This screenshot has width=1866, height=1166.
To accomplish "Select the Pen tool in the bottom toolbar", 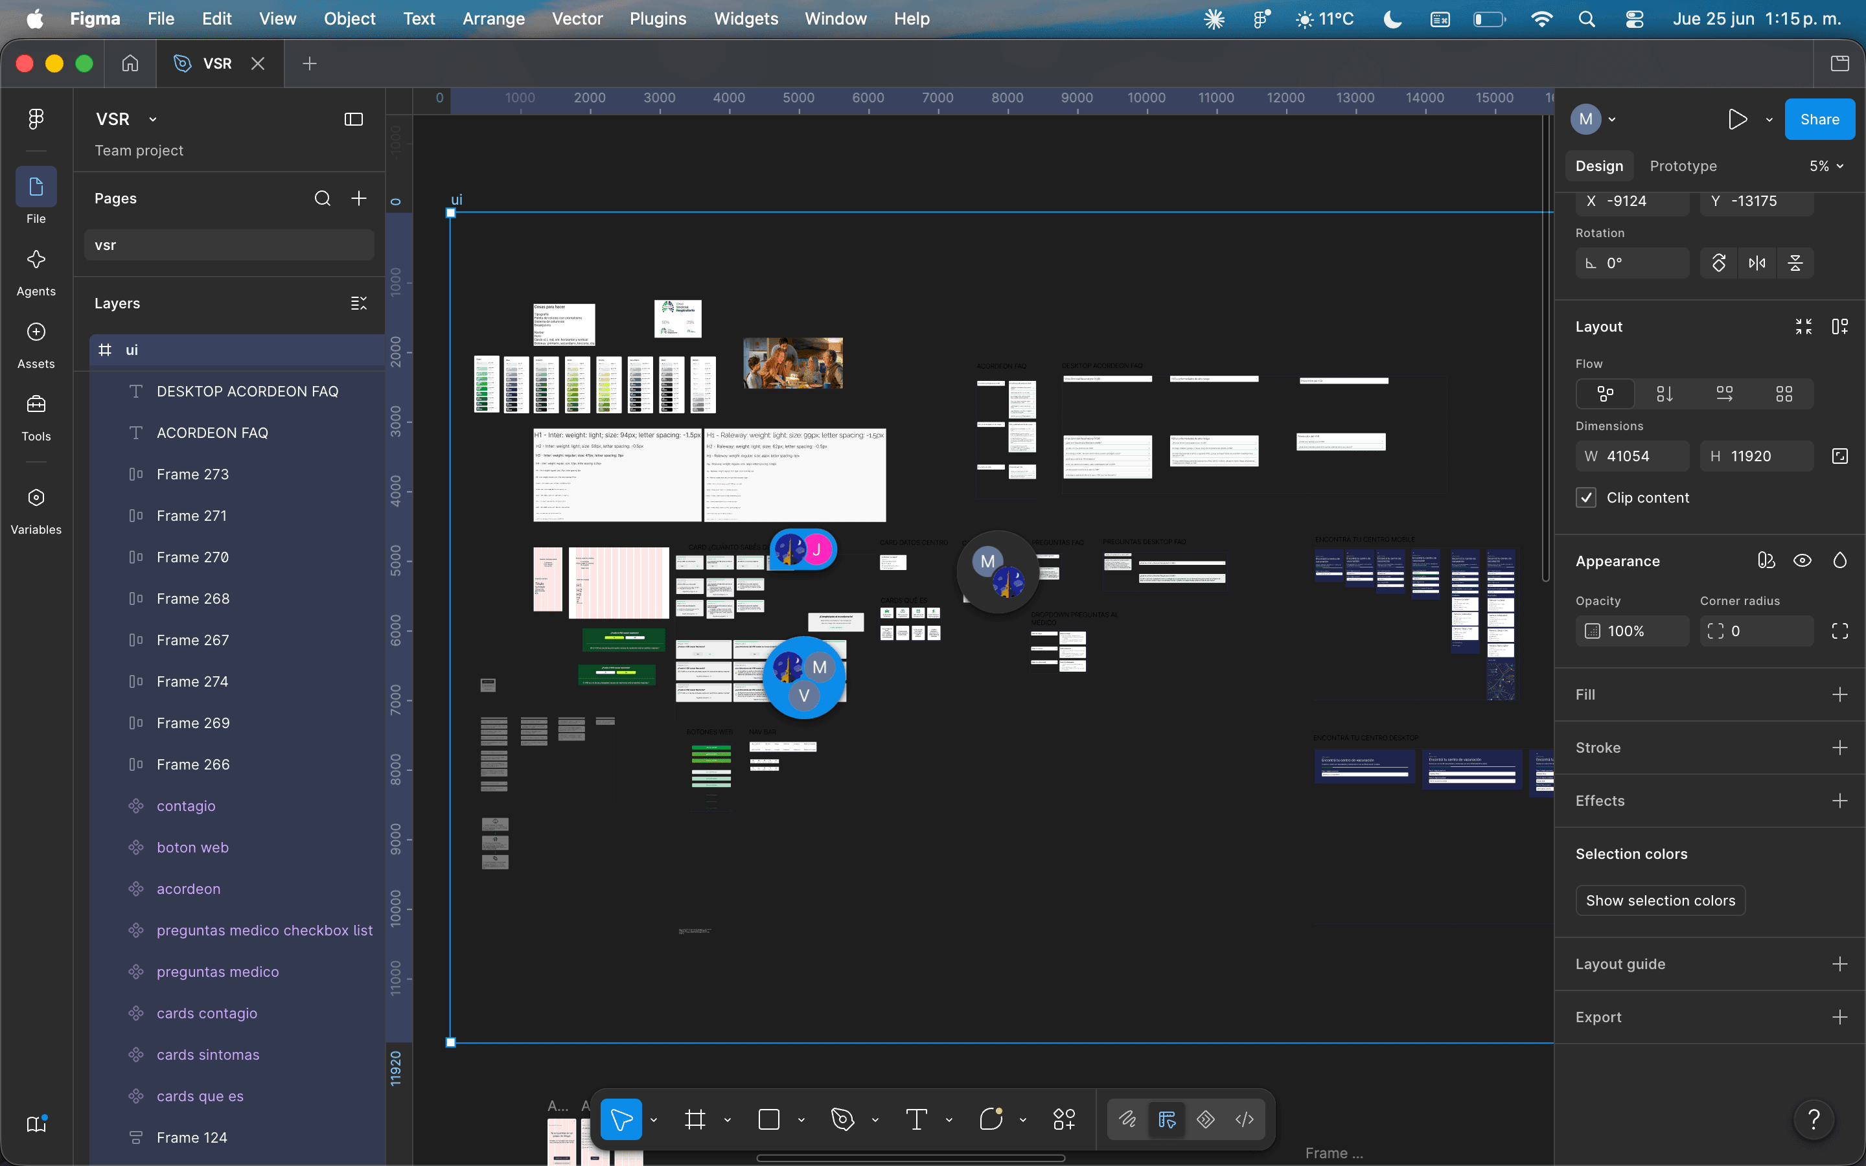I will pyautogui.click(x=843, y=1119).
